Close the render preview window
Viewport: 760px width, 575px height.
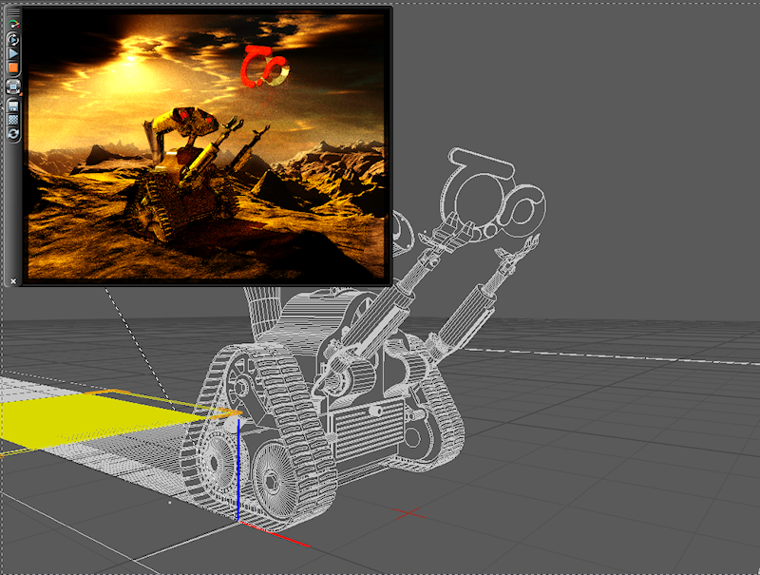[13, 280]
